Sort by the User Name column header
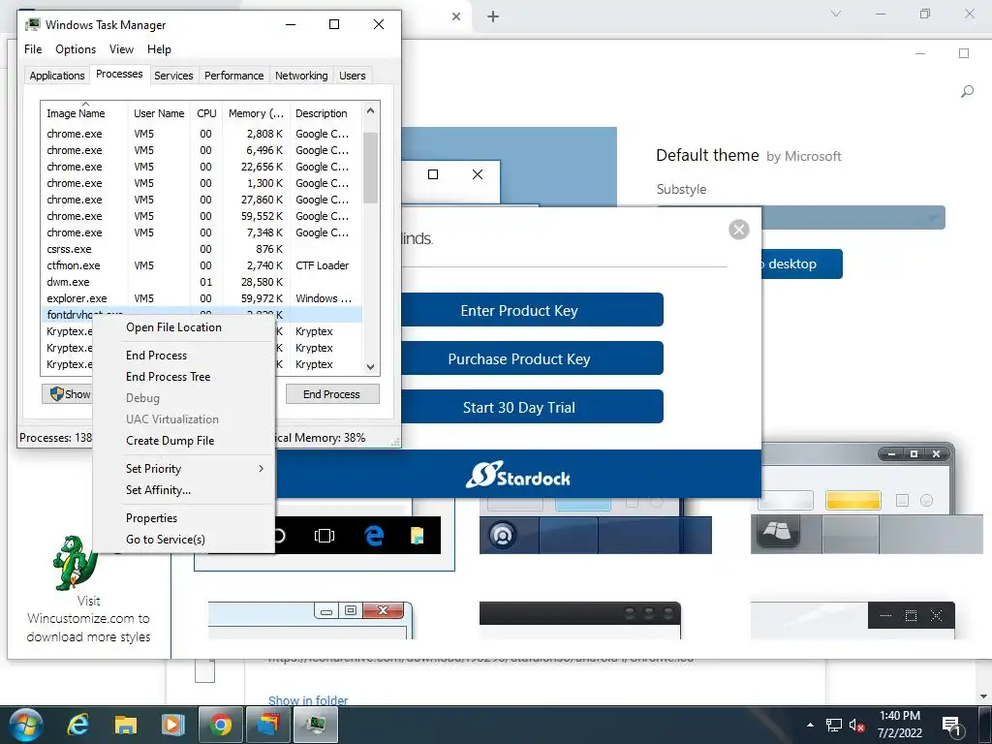 [160, 113]
